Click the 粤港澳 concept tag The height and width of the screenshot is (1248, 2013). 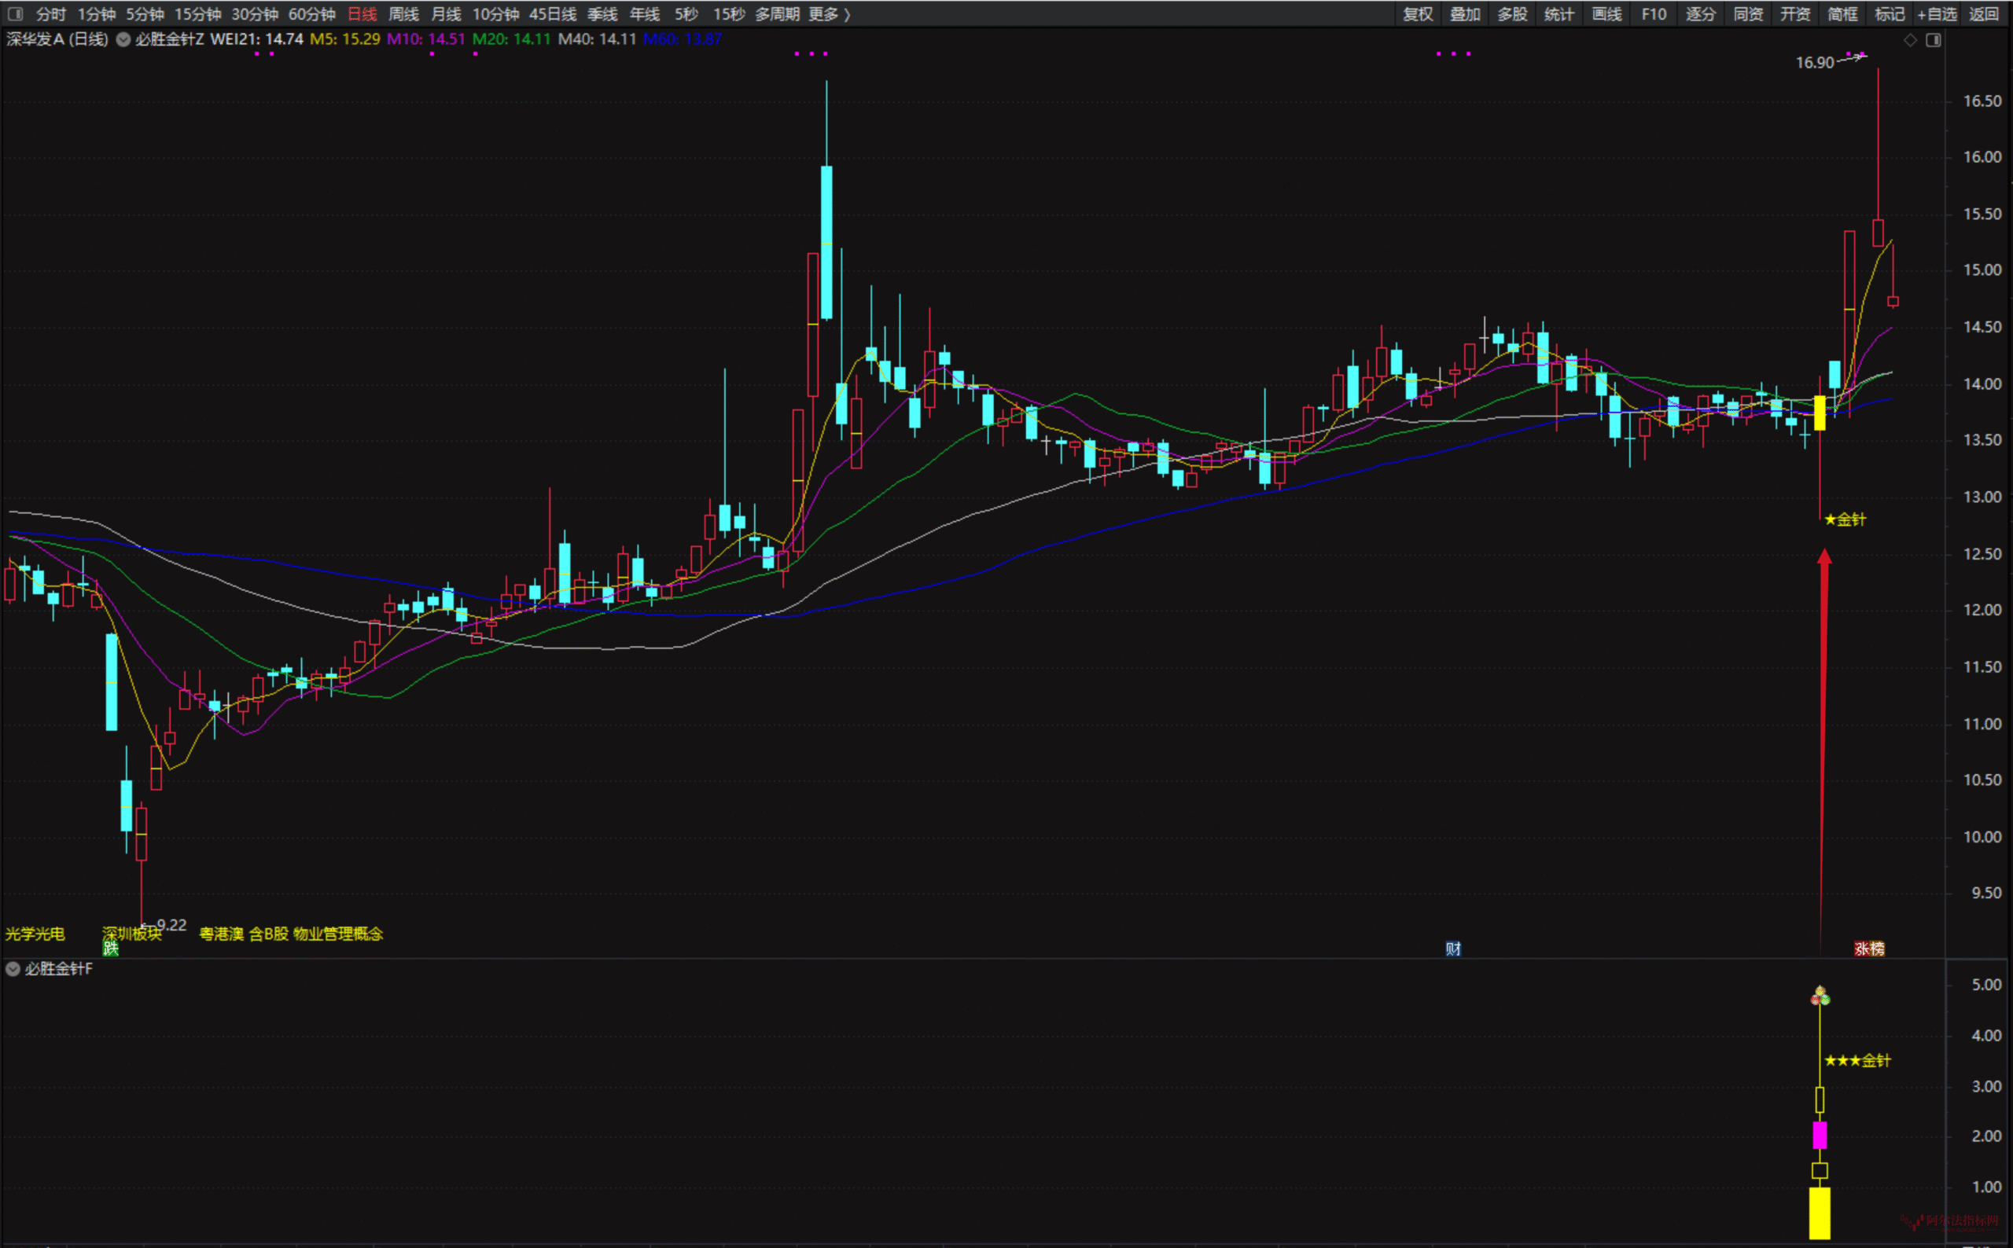(x=221, y=934)
